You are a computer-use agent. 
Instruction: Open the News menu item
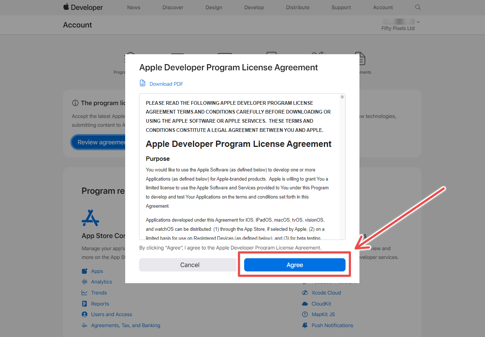(x=134, y=7)
